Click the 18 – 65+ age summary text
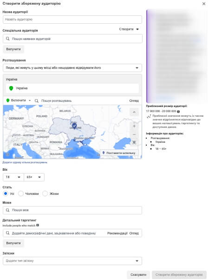209x280 pixels. (x=161, y=149)
